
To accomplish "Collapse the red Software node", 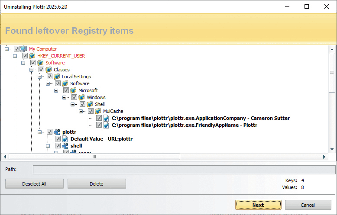I will click(x=23, y=63).
